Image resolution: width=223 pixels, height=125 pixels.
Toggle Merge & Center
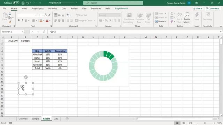pos(84,20)
